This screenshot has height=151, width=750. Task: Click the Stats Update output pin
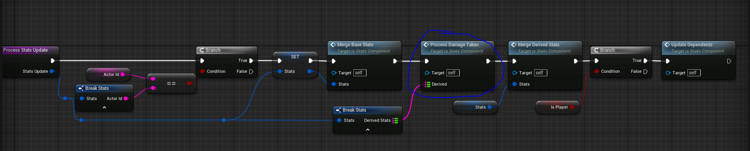(52, 71)
